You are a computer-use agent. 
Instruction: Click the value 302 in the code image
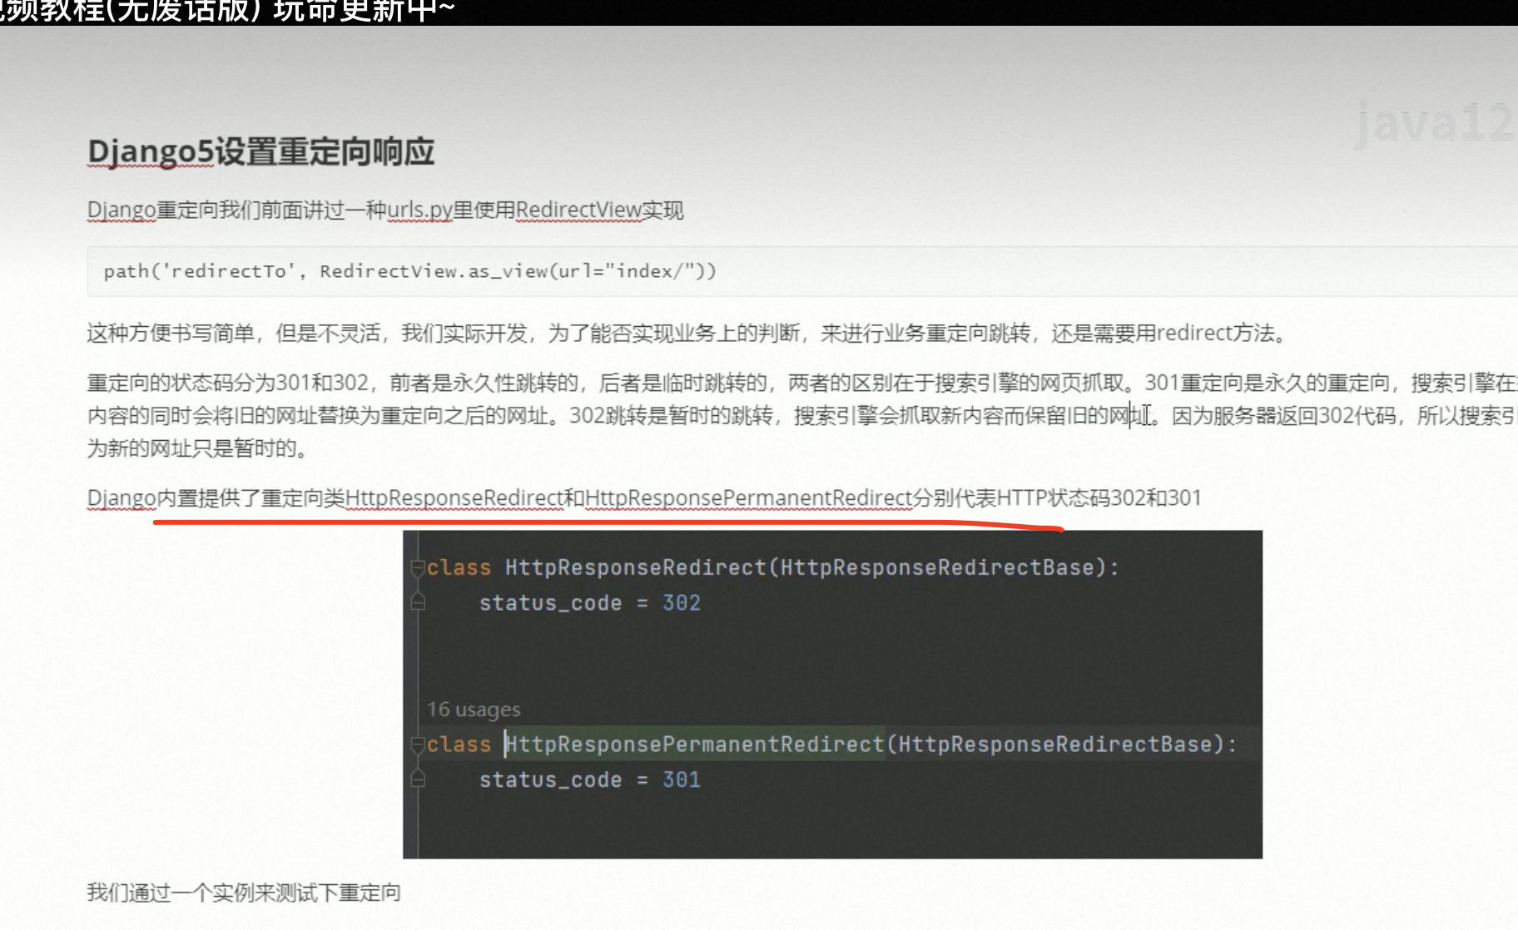tap(682, 603)
